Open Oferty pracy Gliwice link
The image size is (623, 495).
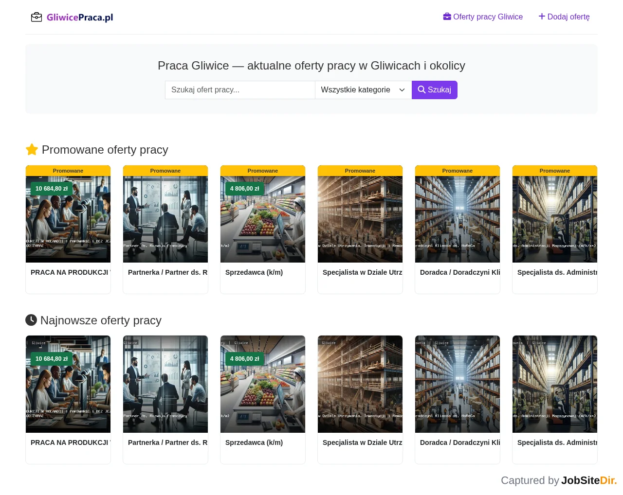483,17
